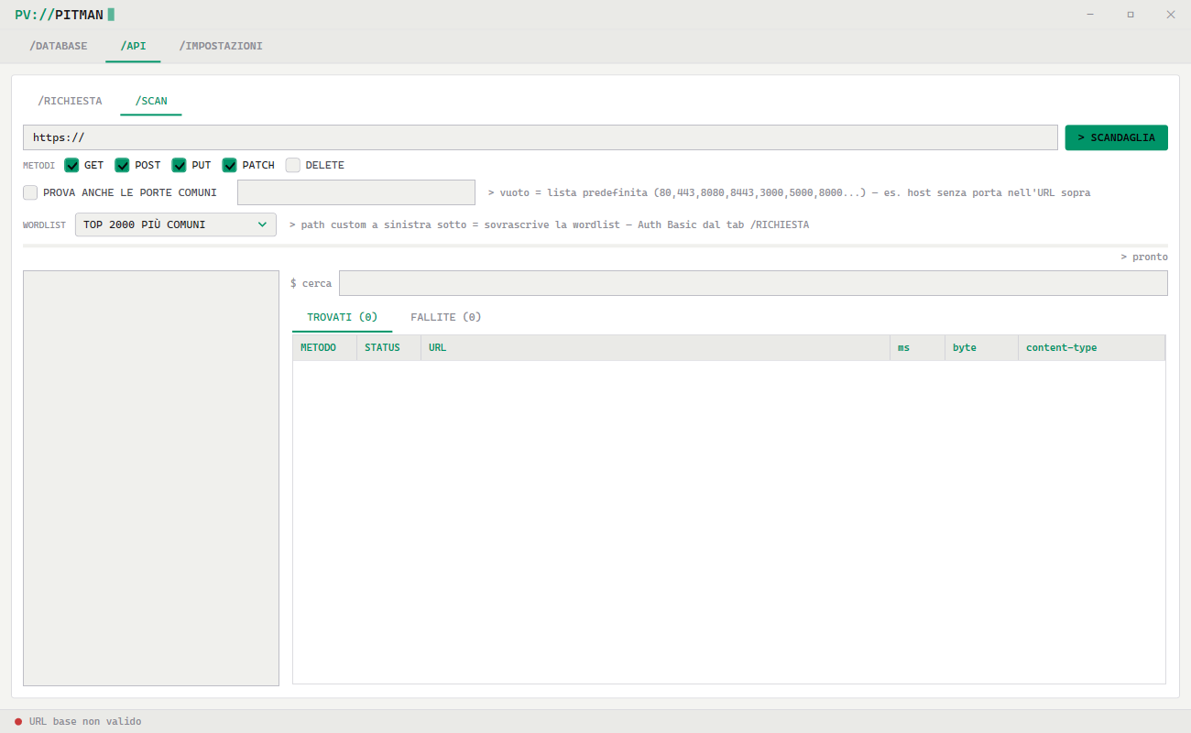Click the custom paths text area
Screen dimensions: 1191x733
(151, 478)
